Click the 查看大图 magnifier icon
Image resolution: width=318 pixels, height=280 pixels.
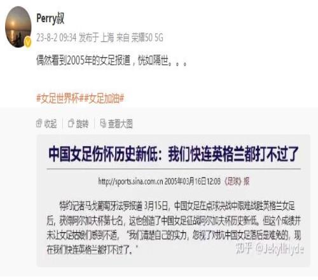(103, 123)
